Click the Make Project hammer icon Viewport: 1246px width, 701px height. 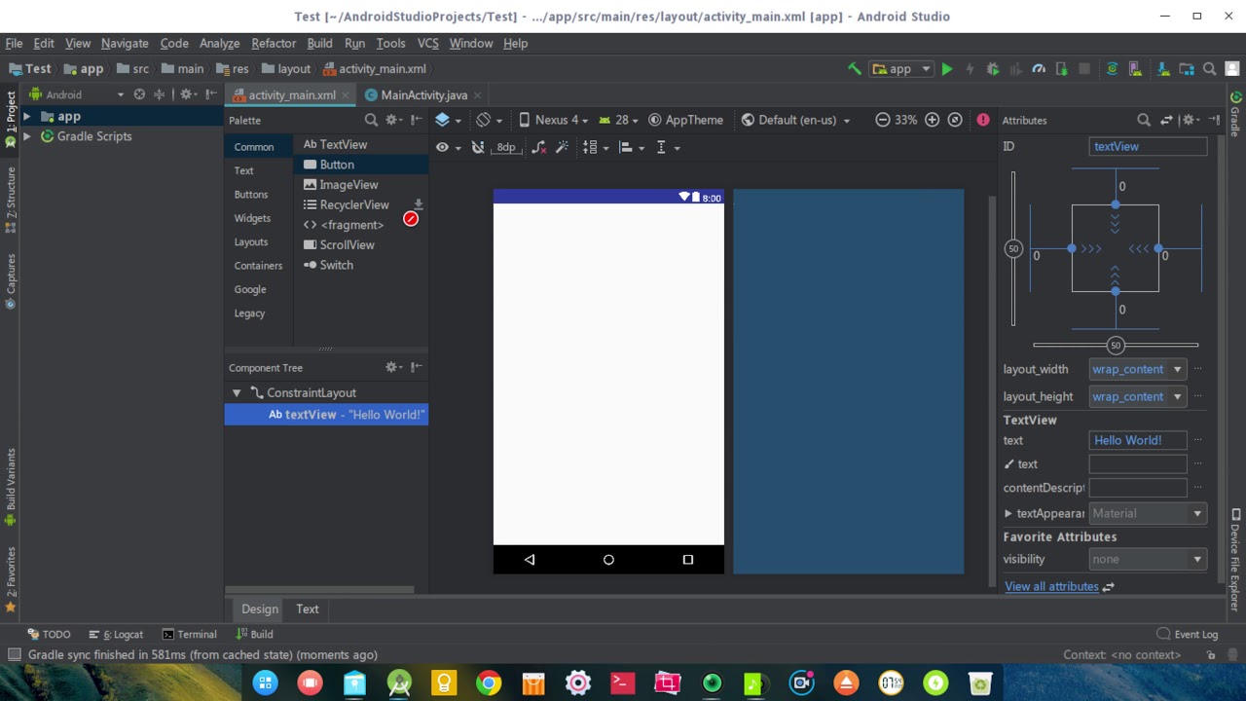[854, 69]
